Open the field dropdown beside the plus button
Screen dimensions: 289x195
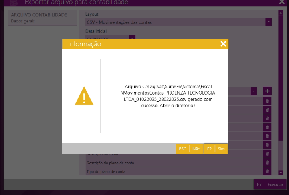254,91
